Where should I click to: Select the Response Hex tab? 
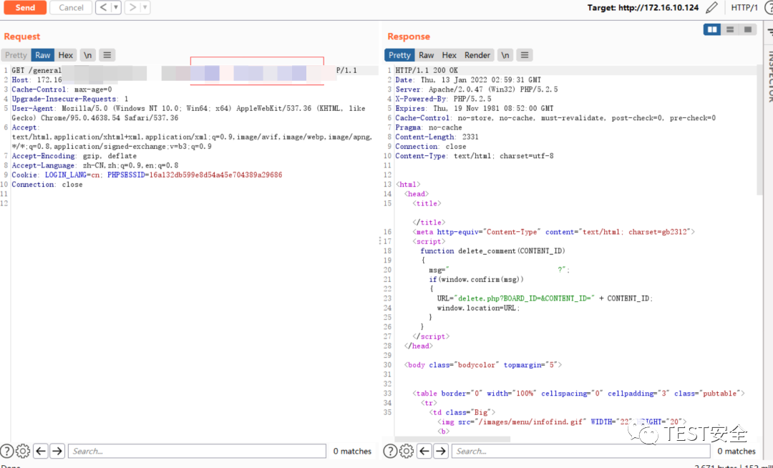(x=449, y=55)
